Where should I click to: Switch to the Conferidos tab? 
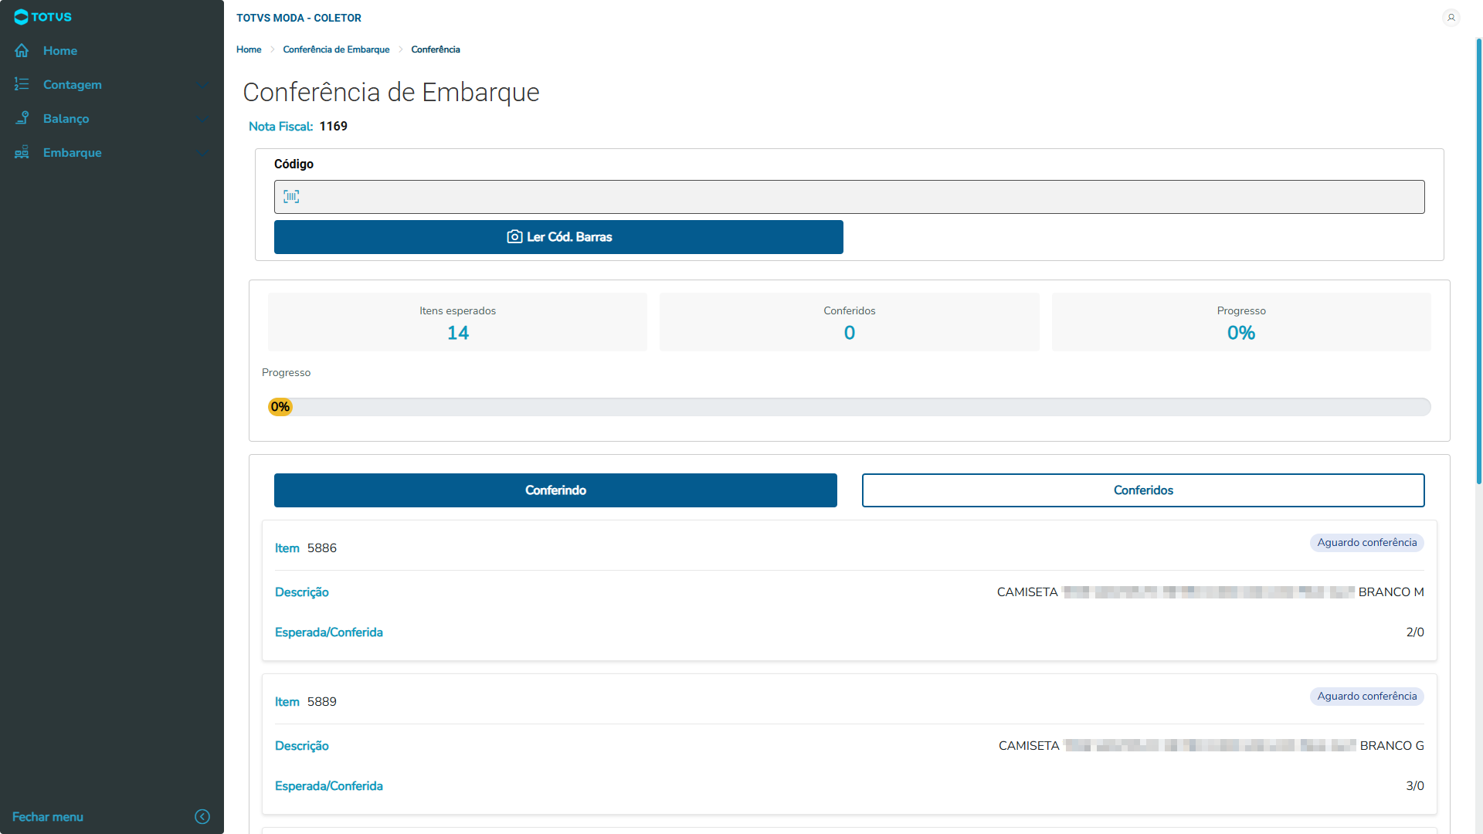tap(1142, 490)
